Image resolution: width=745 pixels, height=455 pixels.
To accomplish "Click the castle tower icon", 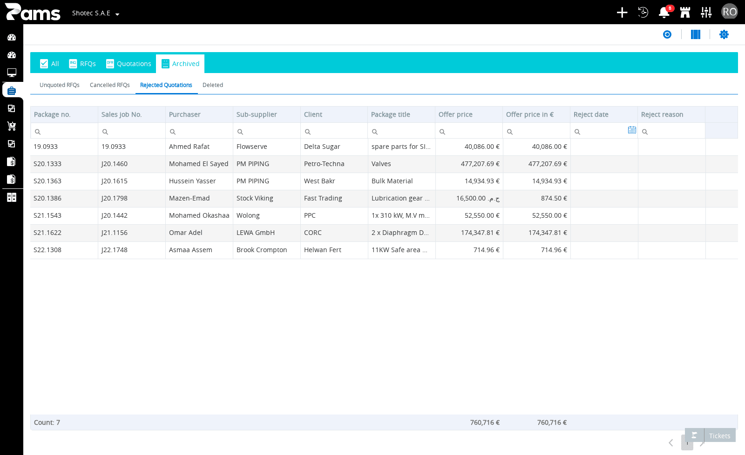I will 685,13.
